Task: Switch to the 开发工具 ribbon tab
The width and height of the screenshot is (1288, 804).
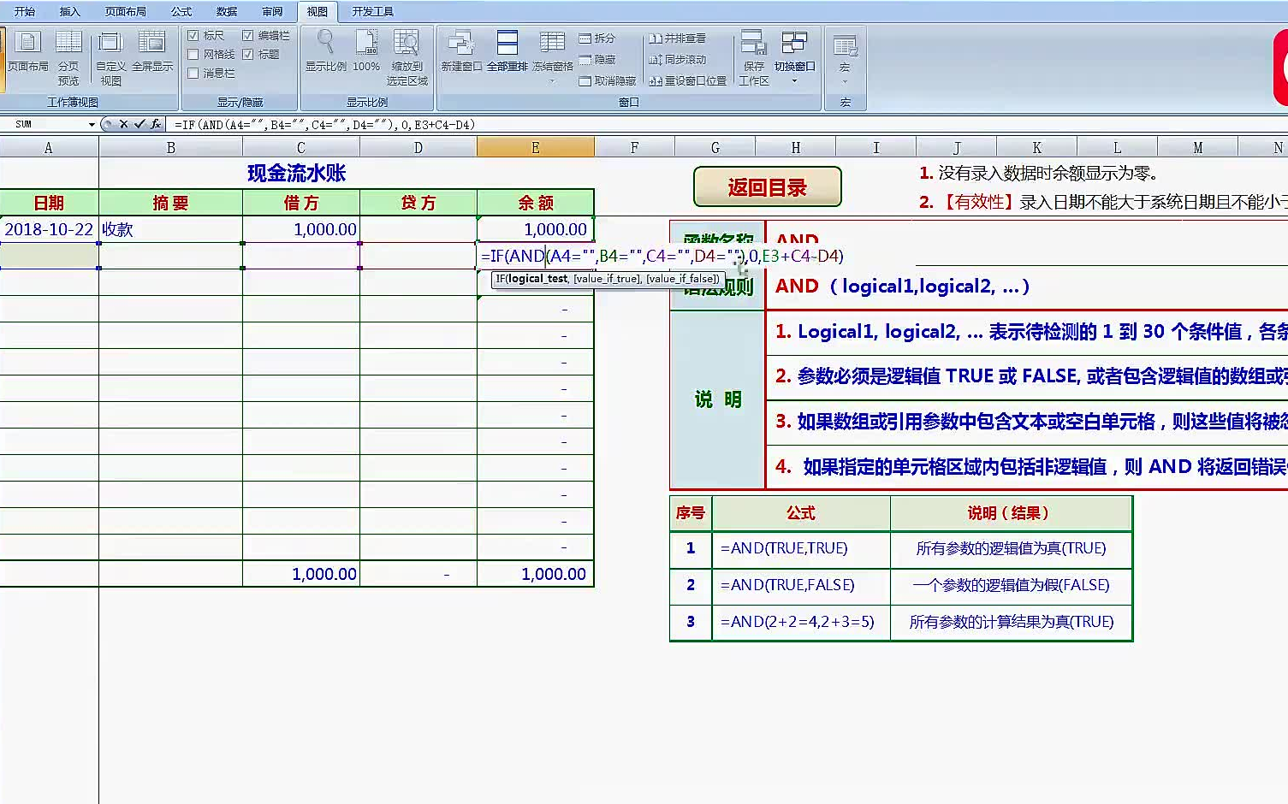Action: click(x=373, y=11)
